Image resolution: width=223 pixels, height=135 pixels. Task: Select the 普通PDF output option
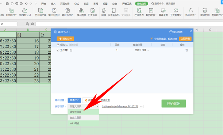[74, 100]
